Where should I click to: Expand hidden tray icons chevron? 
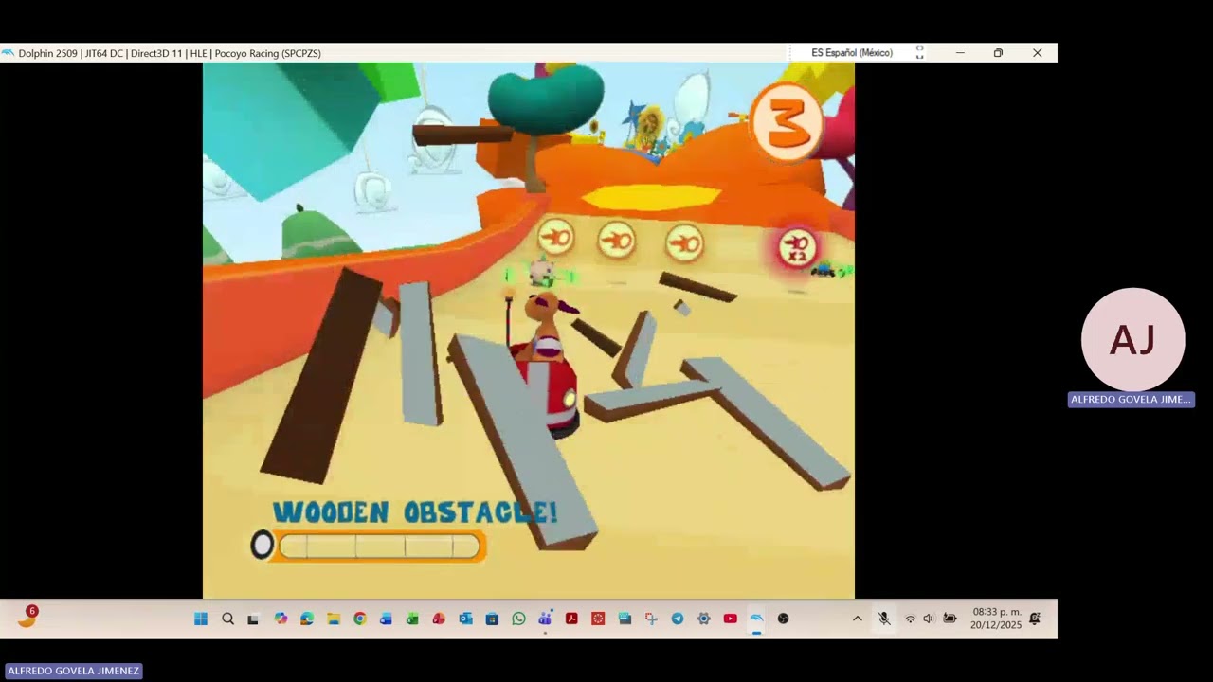(x=858, y=619)
